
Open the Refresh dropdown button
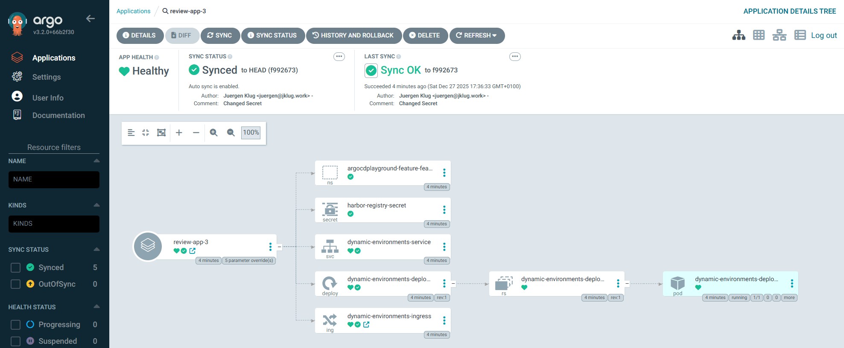tap(476, 35)
